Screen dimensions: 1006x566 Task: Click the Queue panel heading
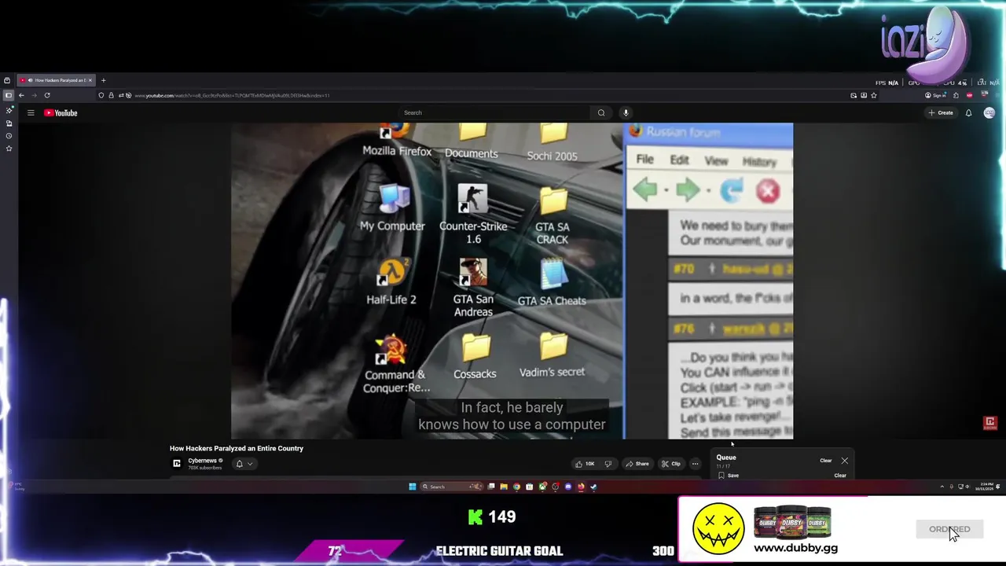(726, 458)
